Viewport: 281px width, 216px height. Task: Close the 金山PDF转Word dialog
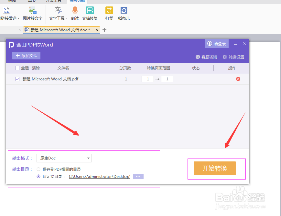(x=244, y=44)
